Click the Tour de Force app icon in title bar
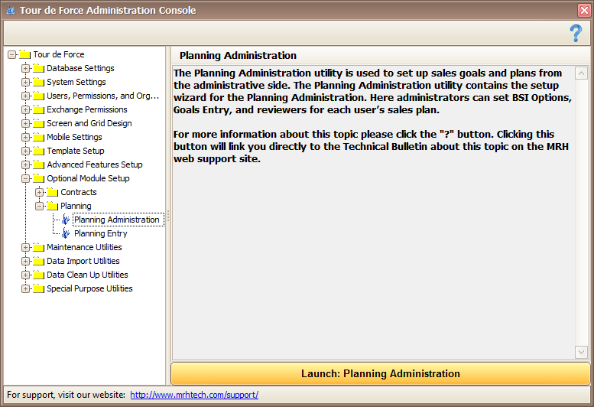This screenshot has height=407, width=594. pyautogui.click(x=11, y=10)
